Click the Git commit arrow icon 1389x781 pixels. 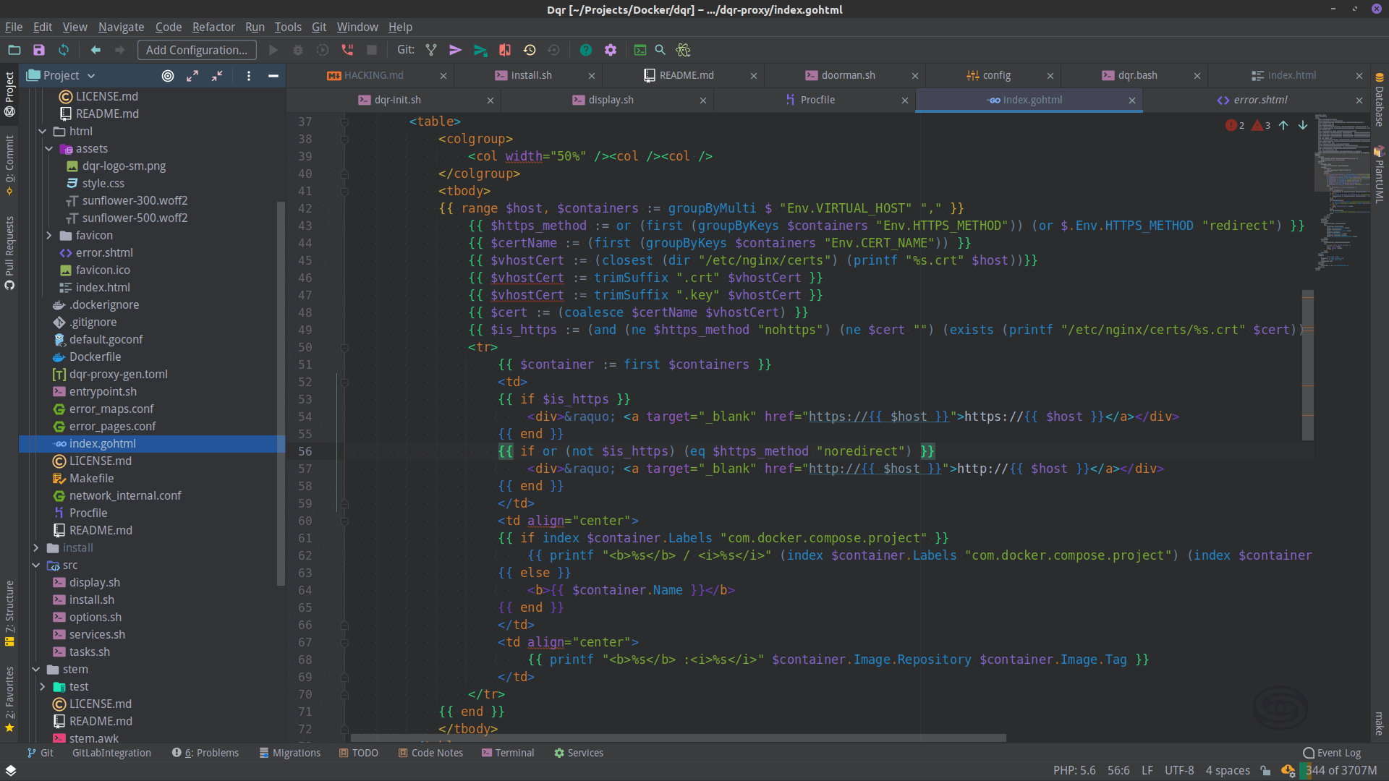tap(456, 50)
